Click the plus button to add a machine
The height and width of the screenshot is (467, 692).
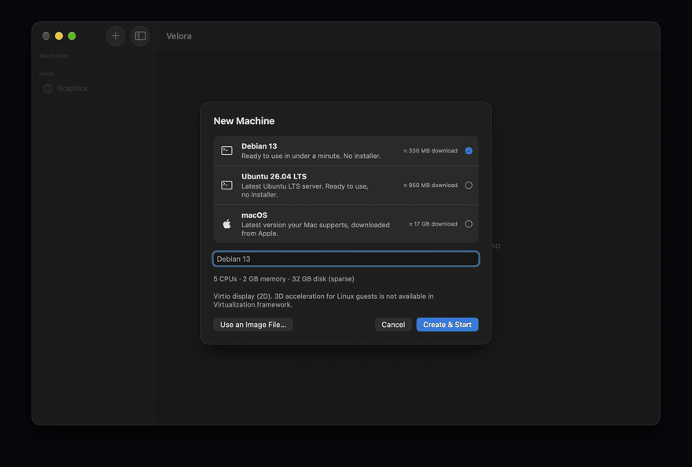[115, 35]
